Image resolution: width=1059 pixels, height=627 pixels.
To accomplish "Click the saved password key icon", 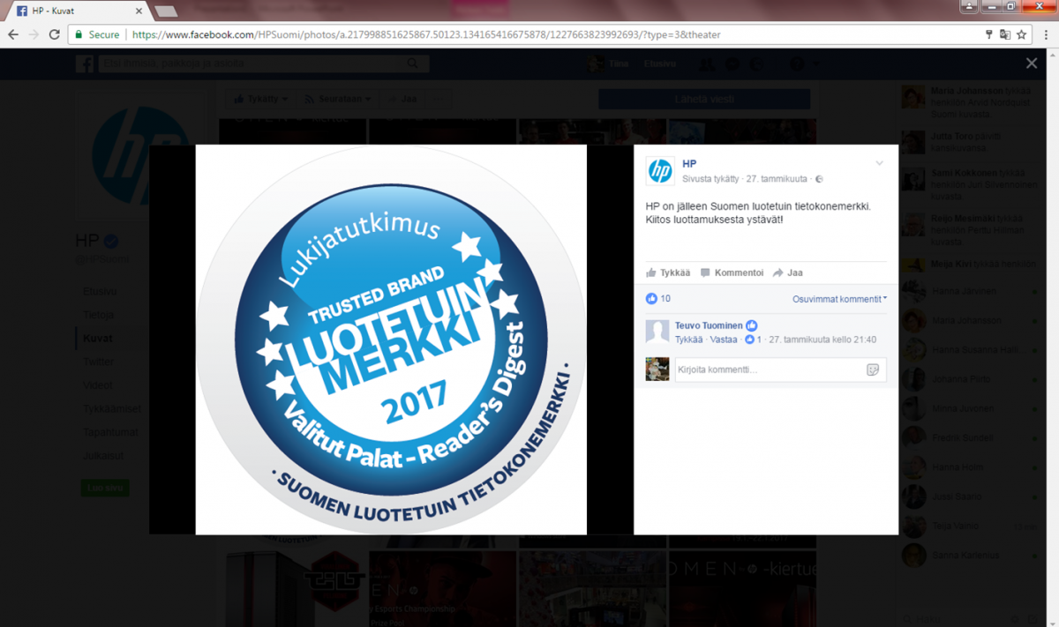I will pyautogui.click(x=989, y=34).
